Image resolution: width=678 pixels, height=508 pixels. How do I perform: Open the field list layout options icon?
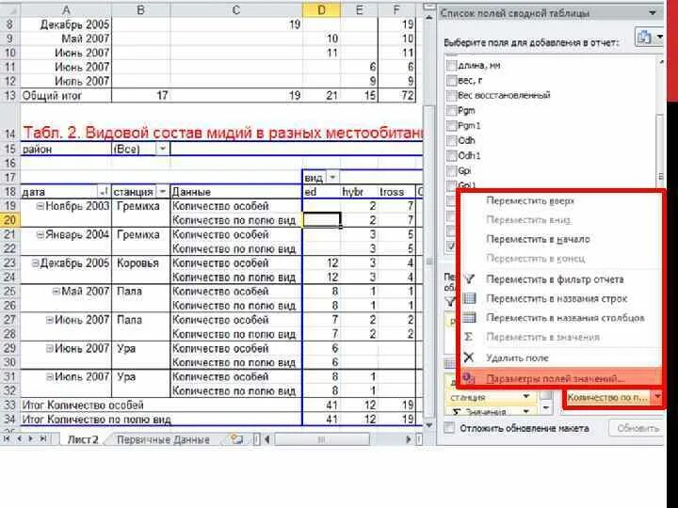[x=648, y=38]
